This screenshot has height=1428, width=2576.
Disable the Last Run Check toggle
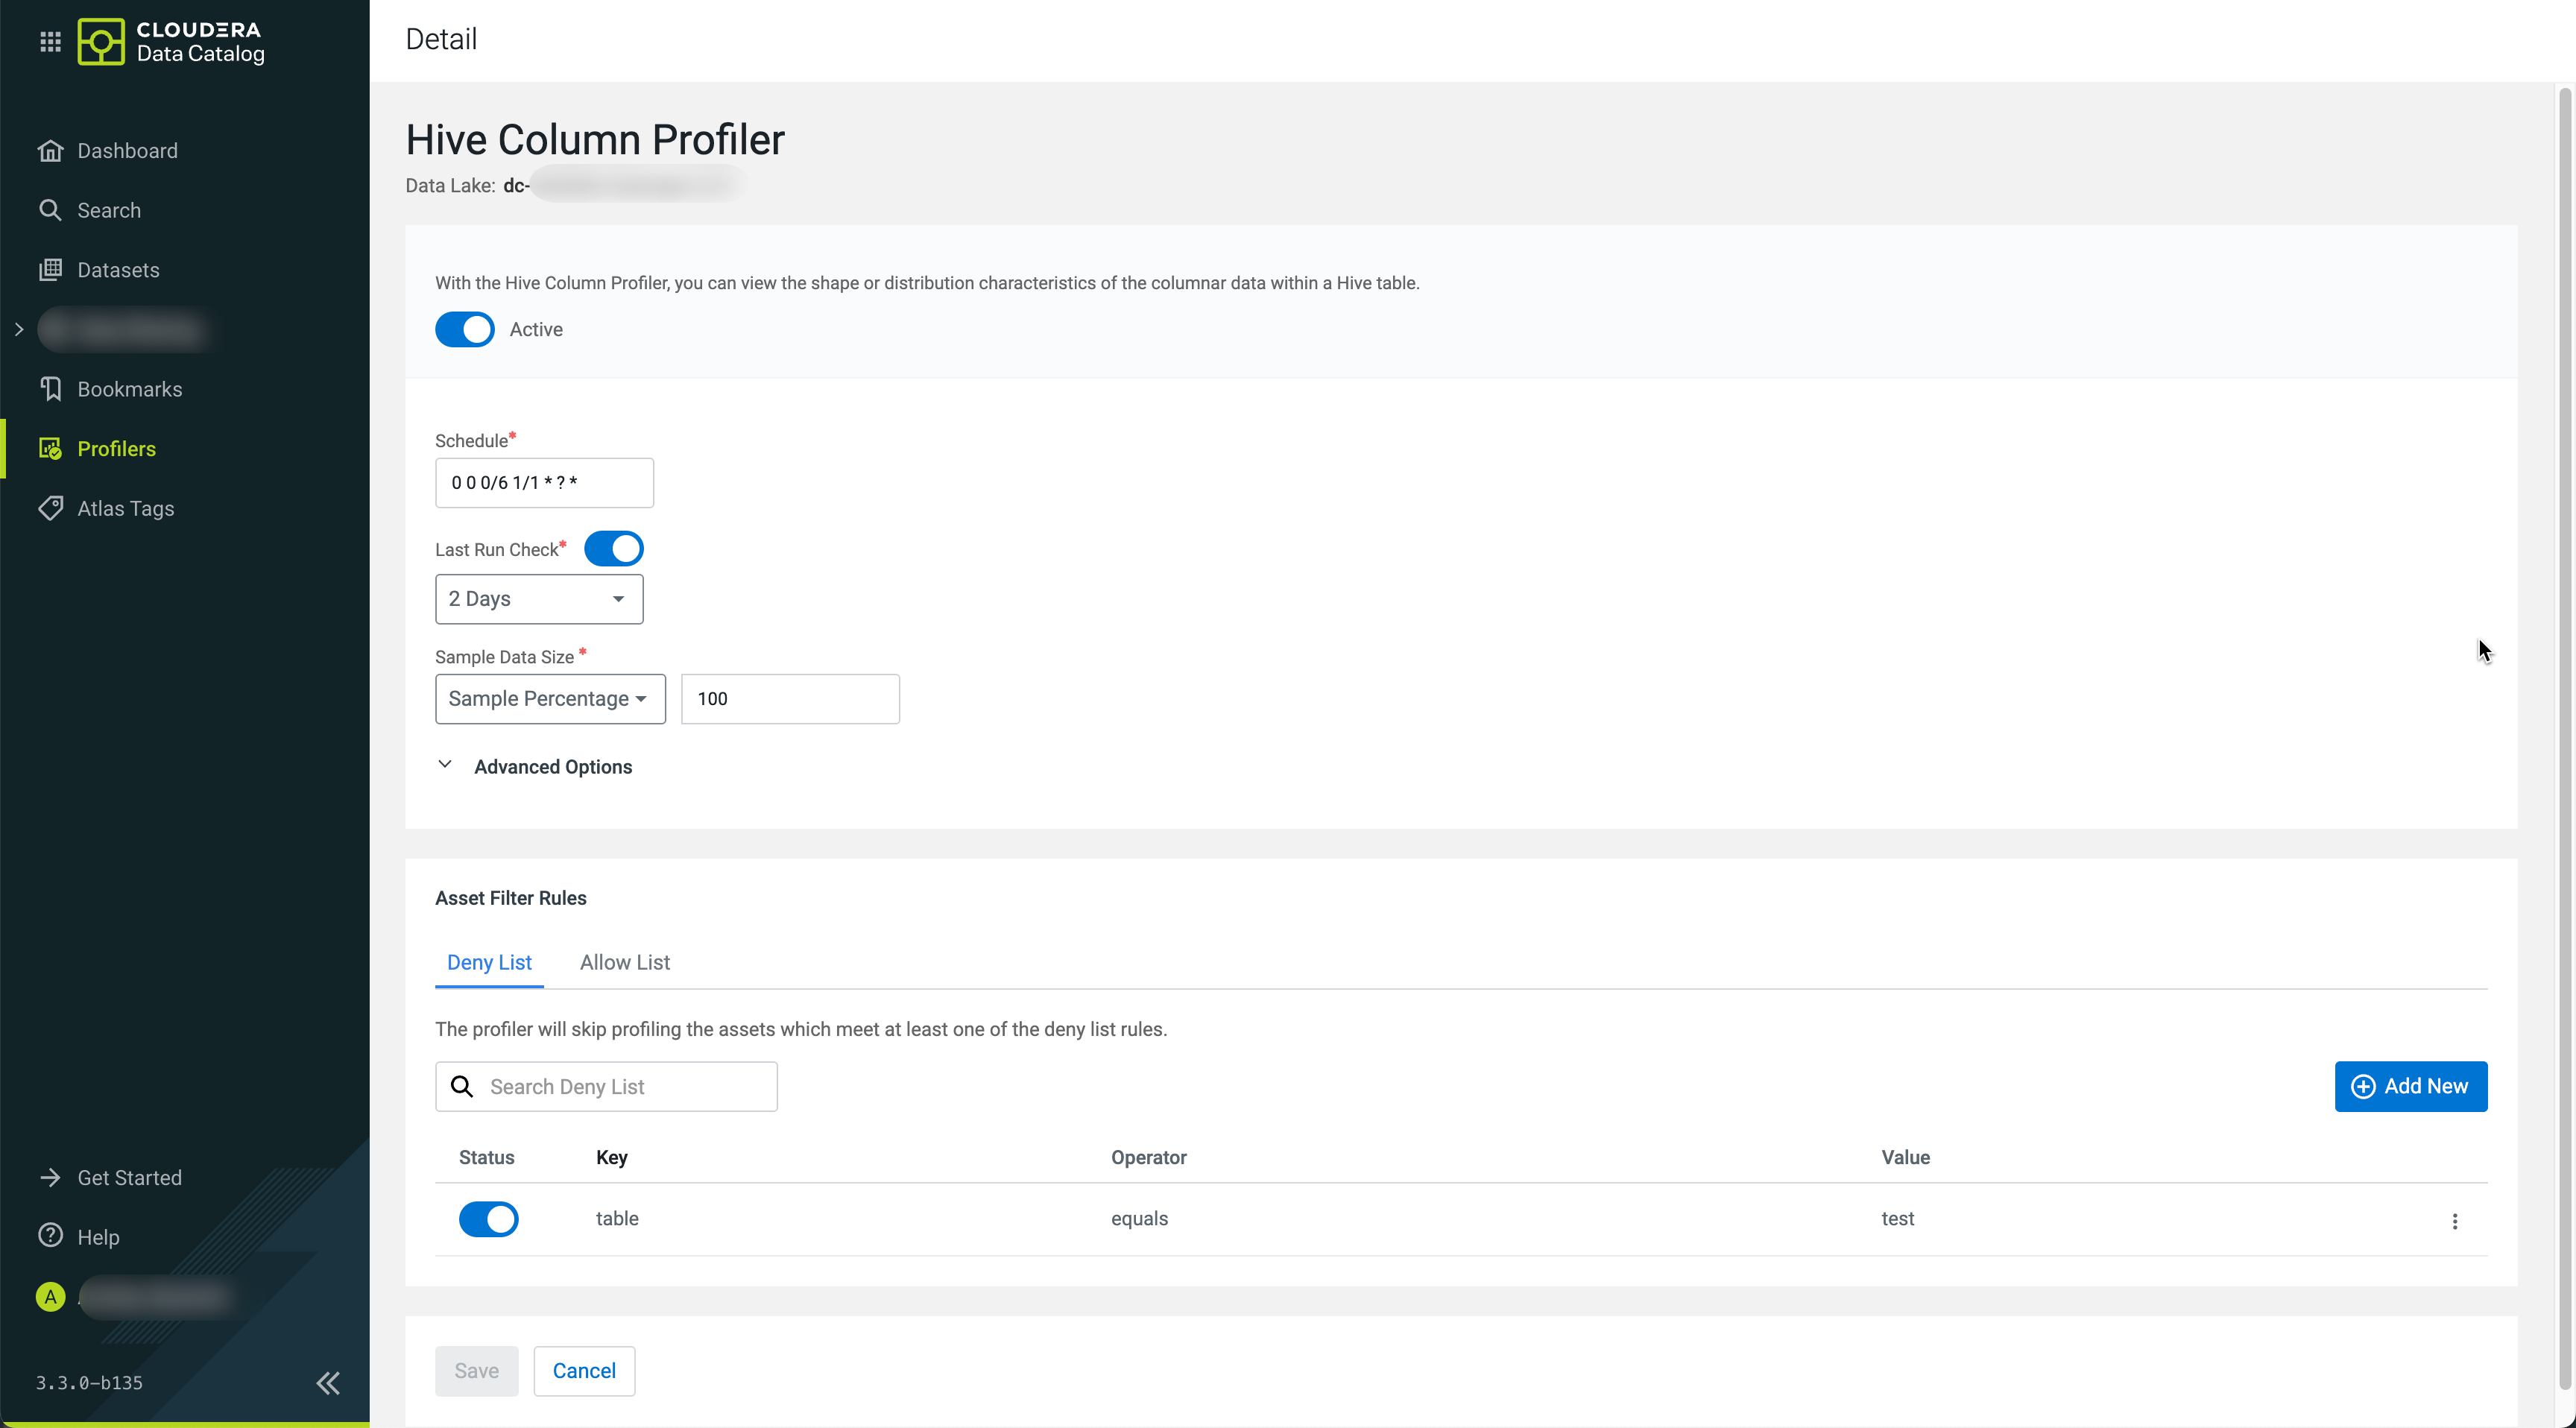pos(613,549)
